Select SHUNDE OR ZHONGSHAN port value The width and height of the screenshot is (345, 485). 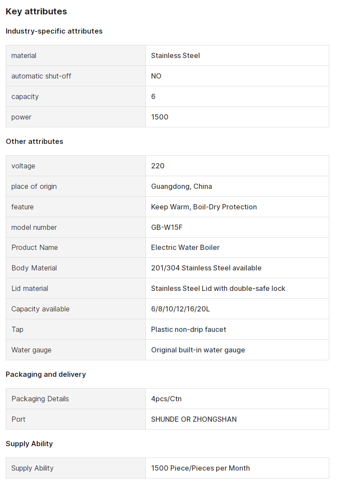194,420
